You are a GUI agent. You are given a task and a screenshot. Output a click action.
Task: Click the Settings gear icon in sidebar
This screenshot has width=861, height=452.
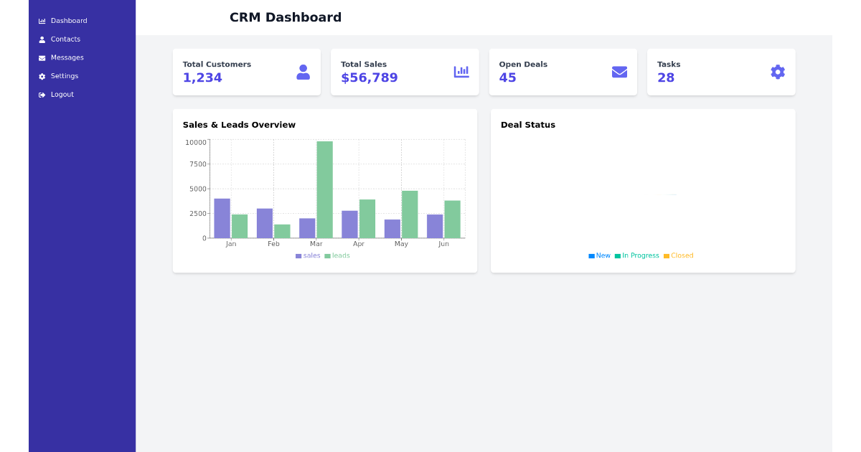point(42,77)
